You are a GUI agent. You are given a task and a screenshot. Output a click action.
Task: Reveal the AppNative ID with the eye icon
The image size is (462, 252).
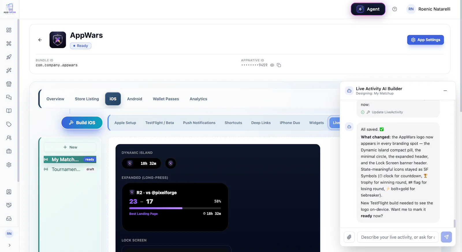pyautogui.click(x=272, y=65)
